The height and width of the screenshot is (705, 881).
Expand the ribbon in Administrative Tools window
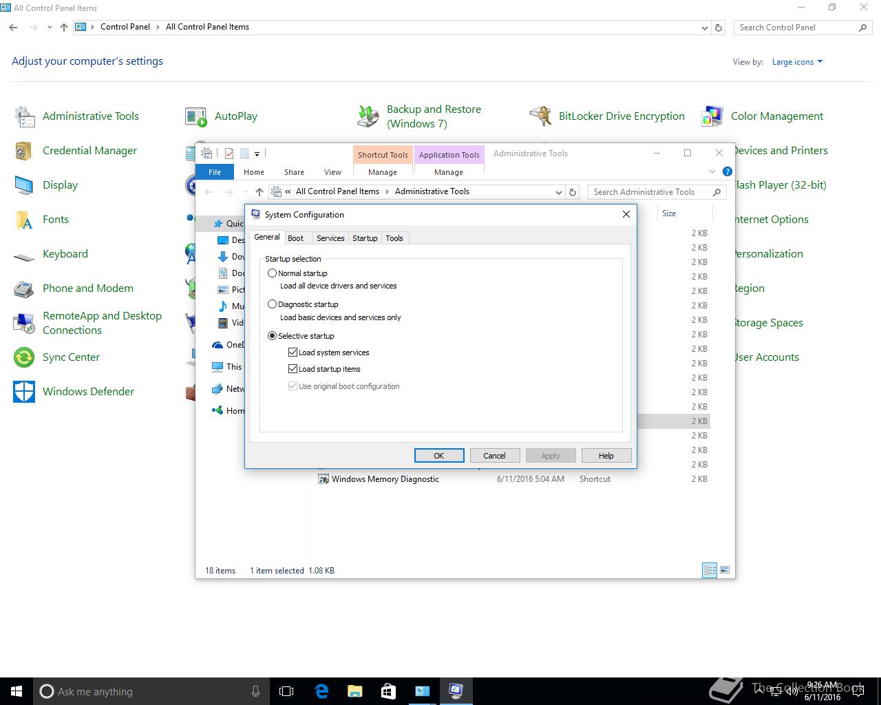pos(712,171)
